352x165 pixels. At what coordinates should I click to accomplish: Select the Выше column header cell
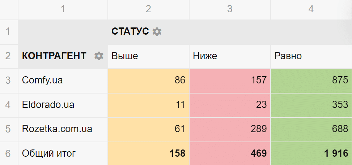(148, 56)
